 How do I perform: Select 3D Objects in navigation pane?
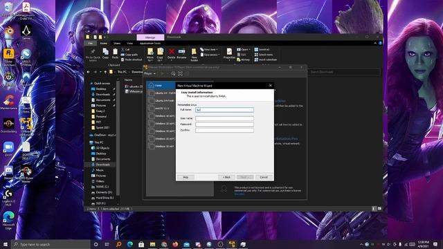[100, 148]
